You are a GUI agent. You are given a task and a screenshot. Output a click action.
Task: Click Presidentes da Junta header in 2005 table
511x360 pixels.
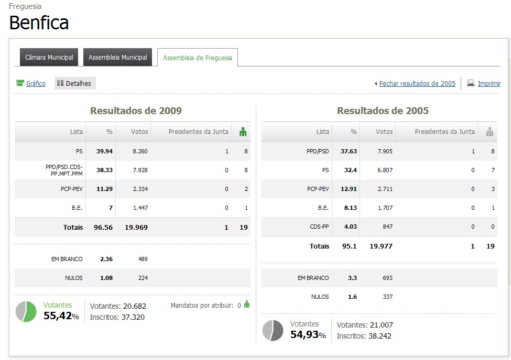pos(445,131)
